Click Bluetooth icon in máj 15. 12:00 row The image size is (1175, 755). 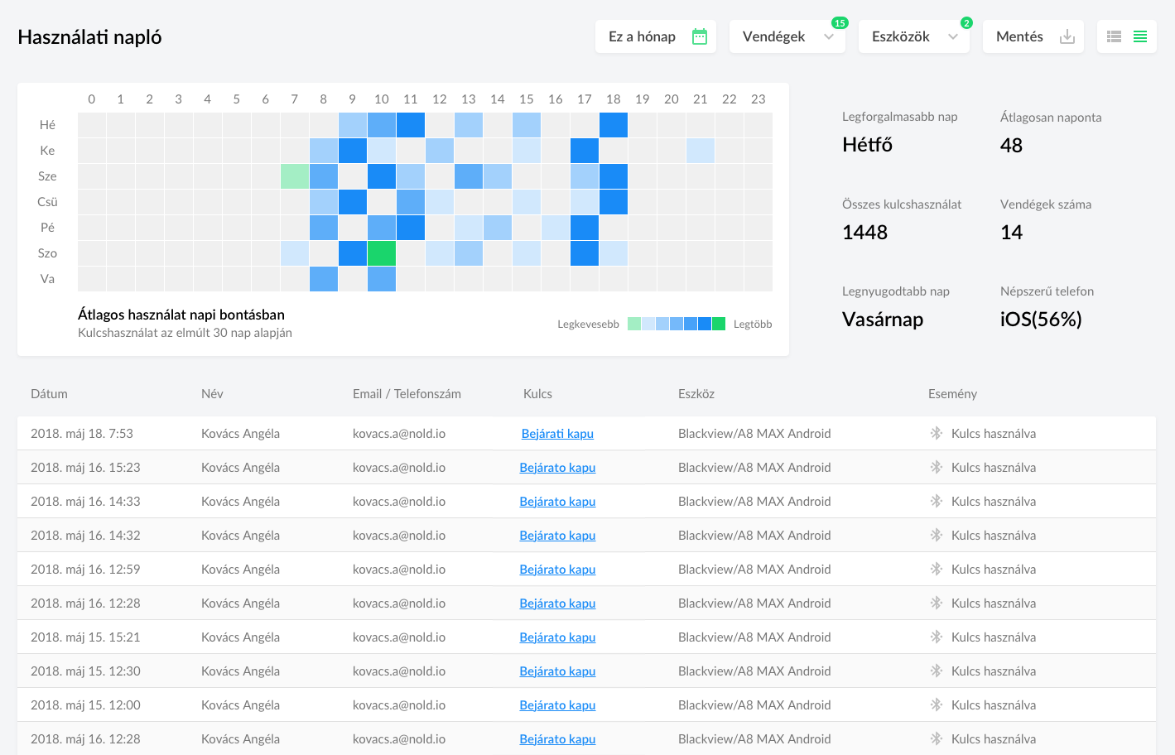(x=937, y=705)
